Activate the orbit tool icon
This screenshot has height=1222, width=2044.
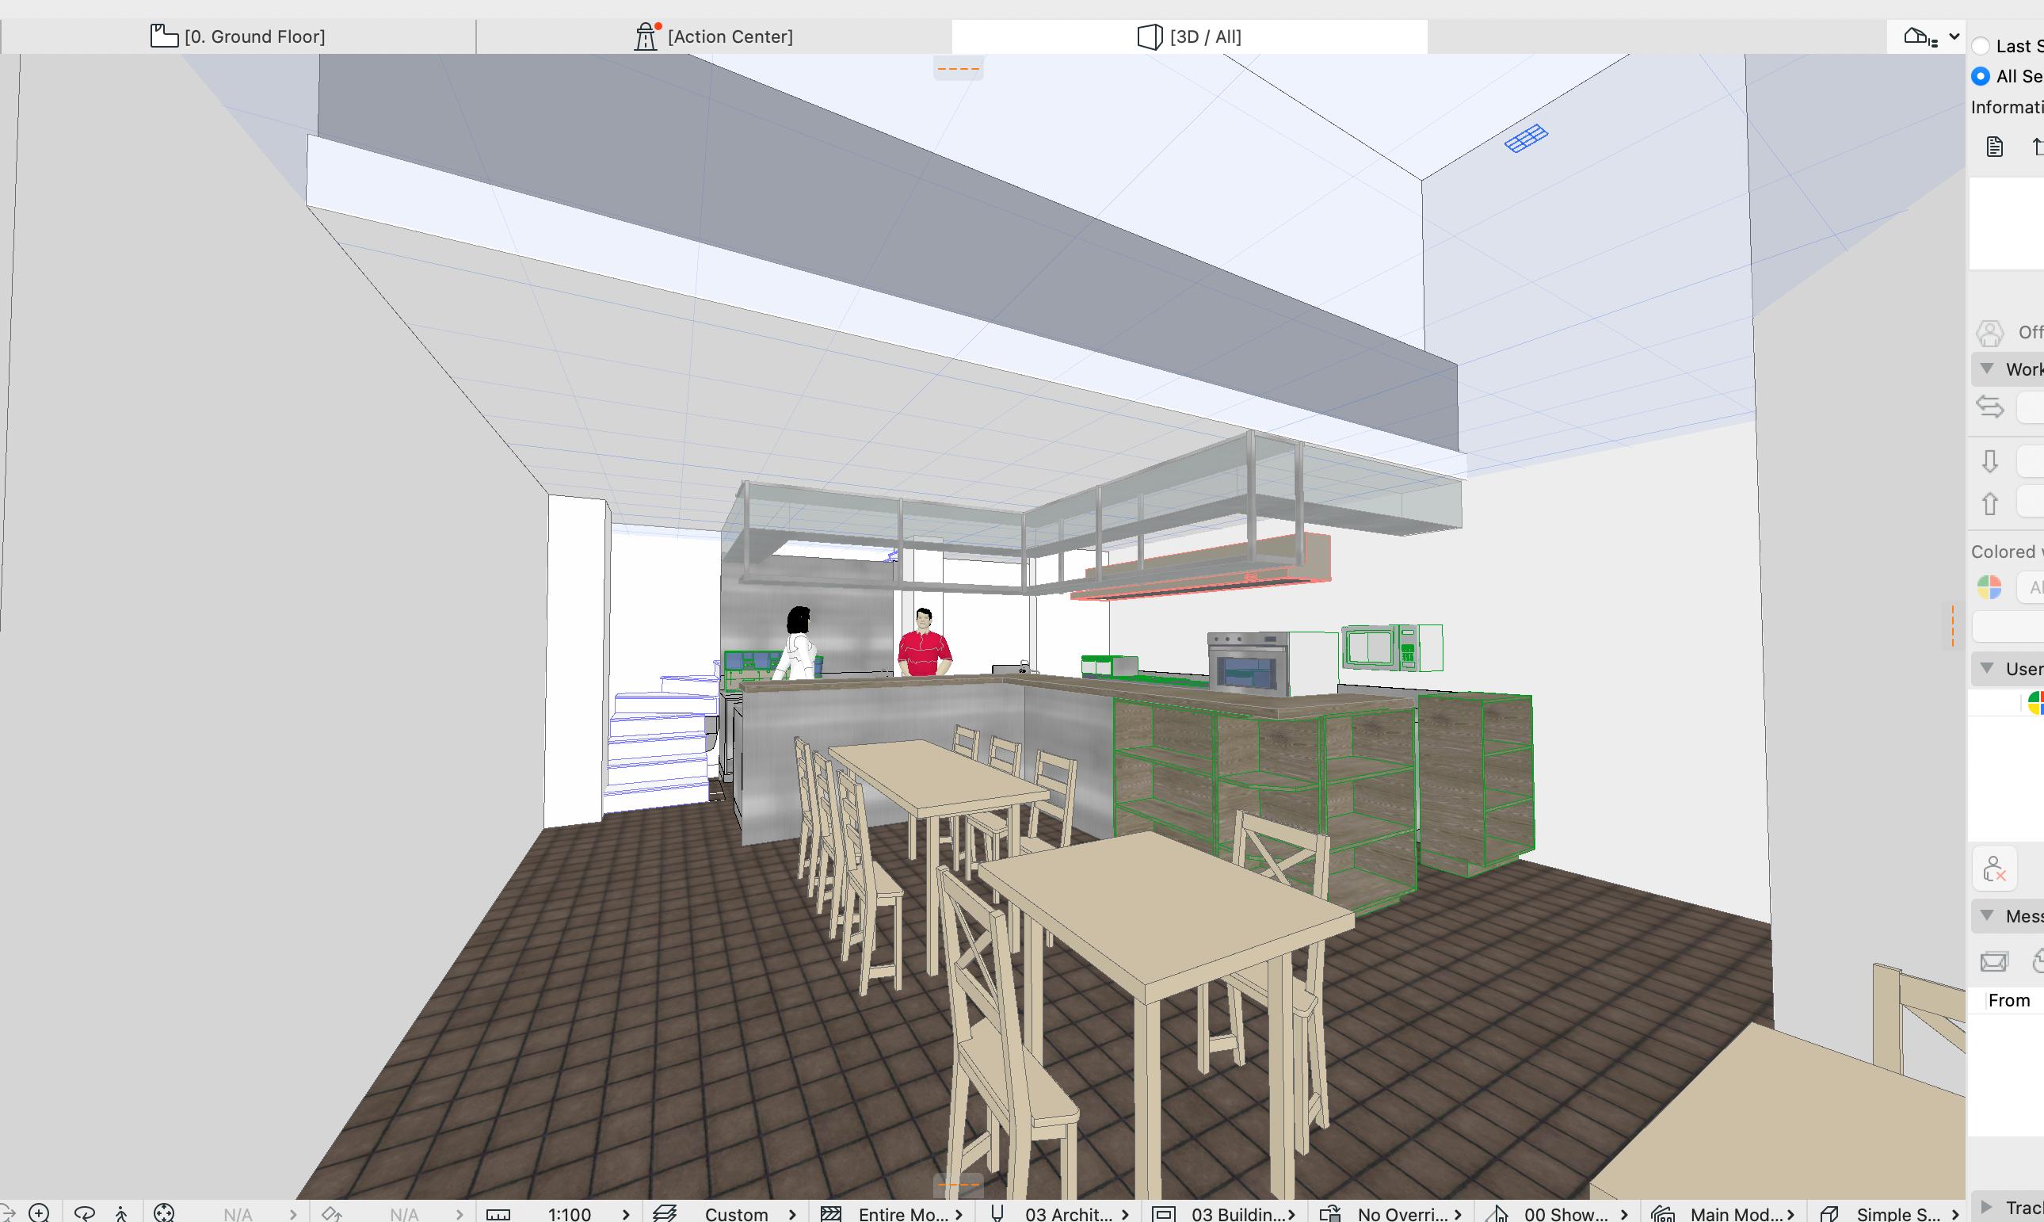(84, 1213)
